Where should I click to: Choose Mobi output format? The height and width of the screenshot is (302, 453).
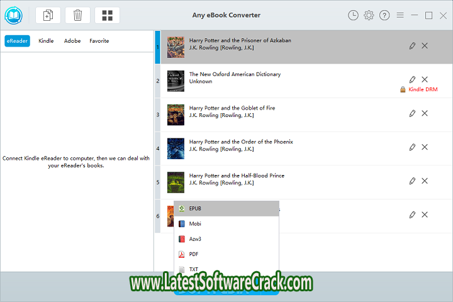226,224
